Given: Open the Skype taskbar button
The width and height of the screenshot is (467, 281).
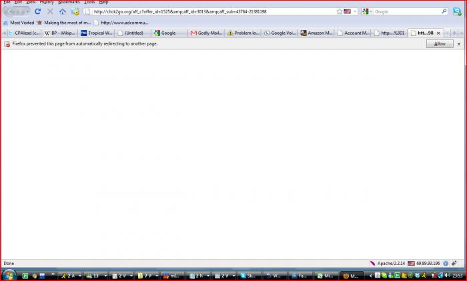Looking at the screenshot, I should (x=249, y=276).
